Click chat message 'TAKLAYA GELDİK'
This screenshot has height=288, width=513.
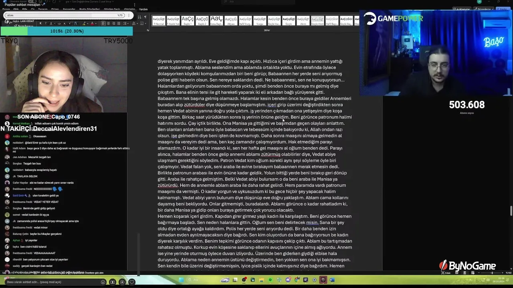(27, 176)
